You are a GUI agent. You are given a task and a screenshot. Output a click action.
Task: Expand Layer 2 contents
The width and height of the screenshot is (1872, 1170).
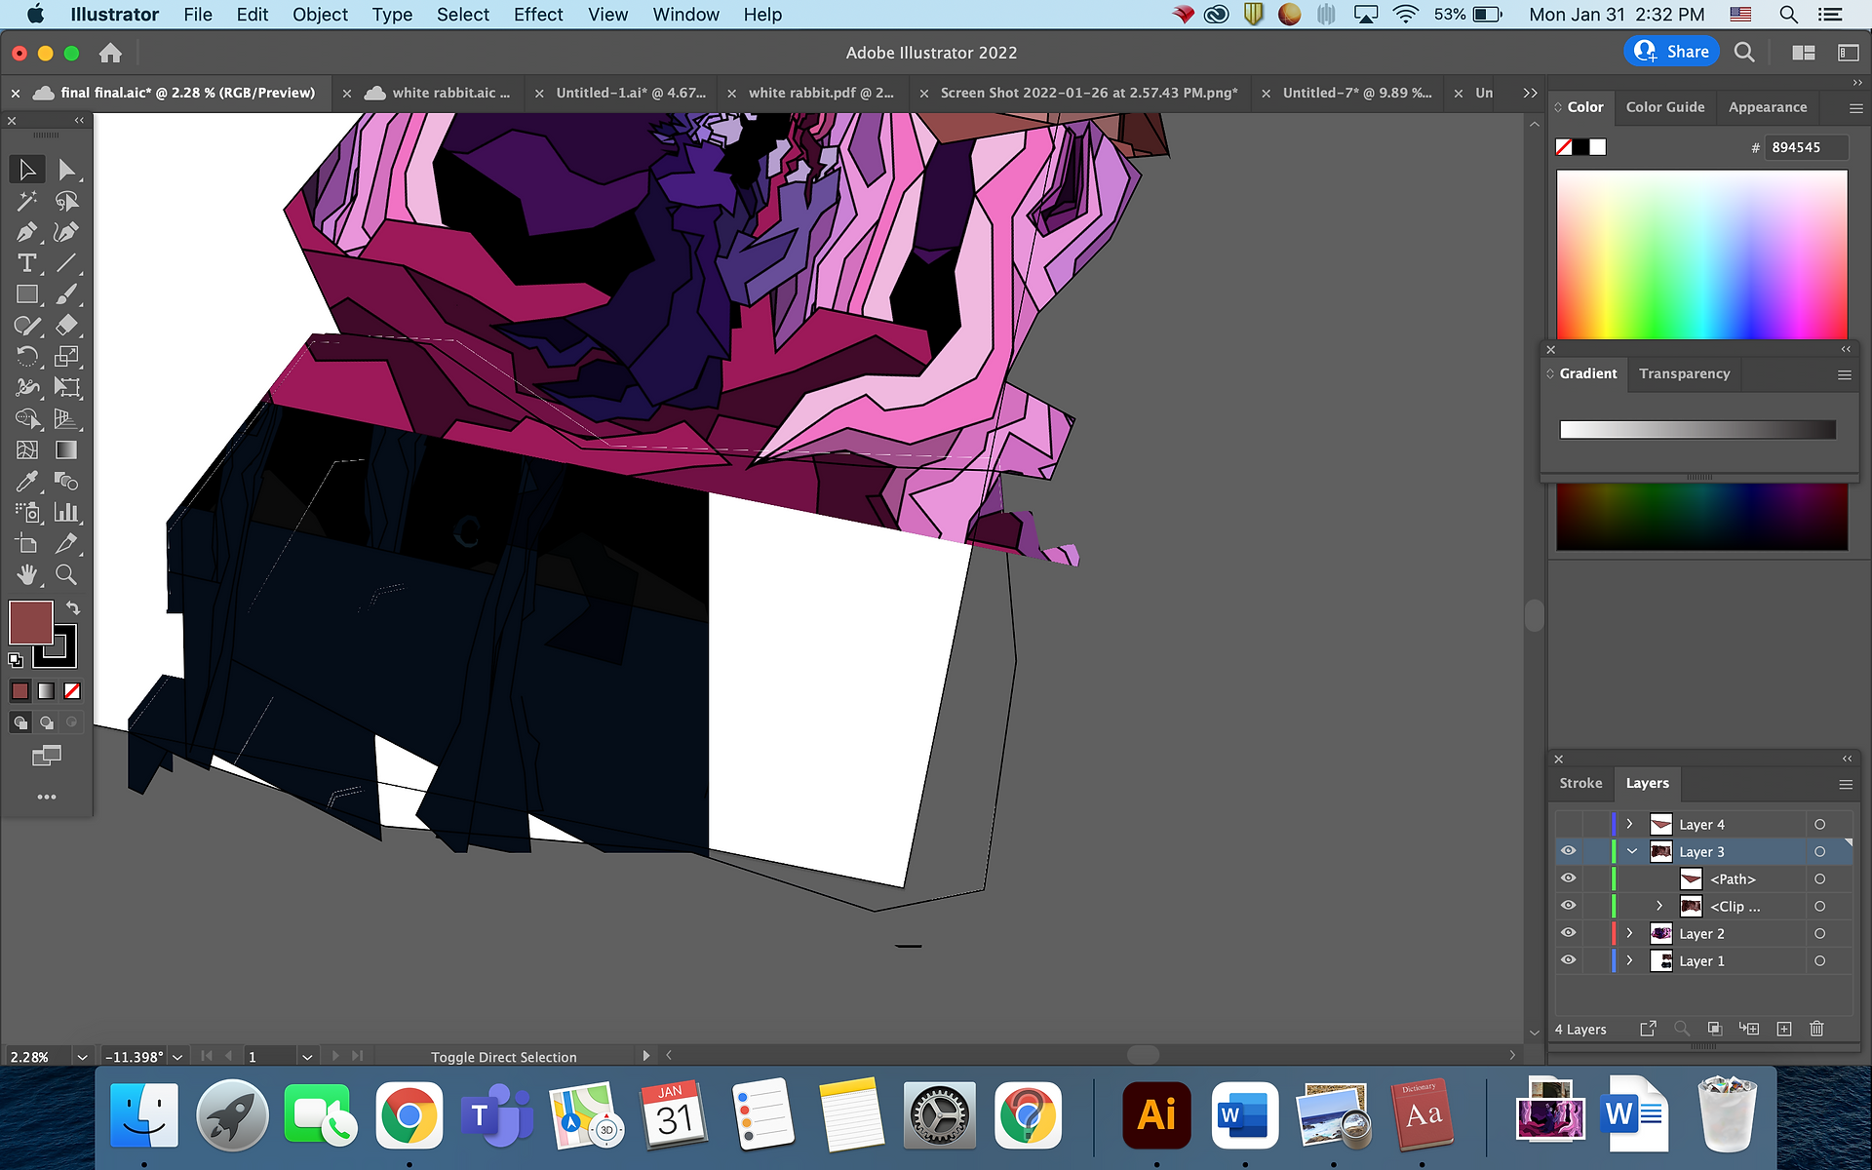[1629, 933]
